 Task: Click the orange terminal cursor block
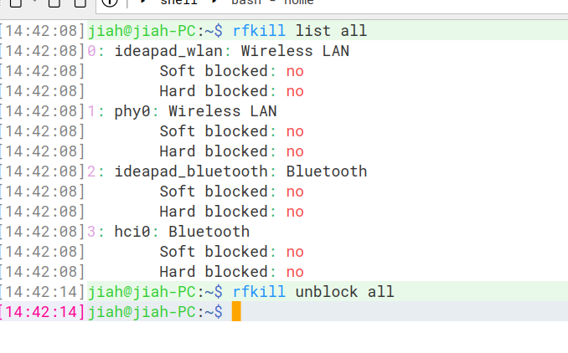click(x=236, y=312)
